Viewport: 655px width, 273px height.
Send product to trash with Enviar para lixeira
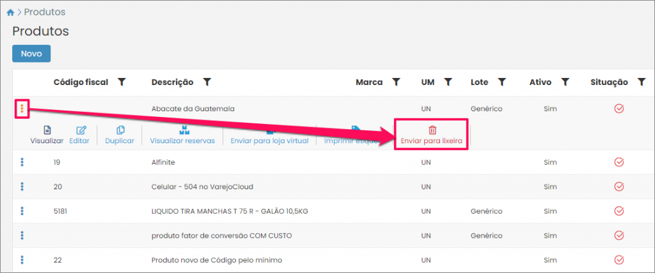pos(431,135)
